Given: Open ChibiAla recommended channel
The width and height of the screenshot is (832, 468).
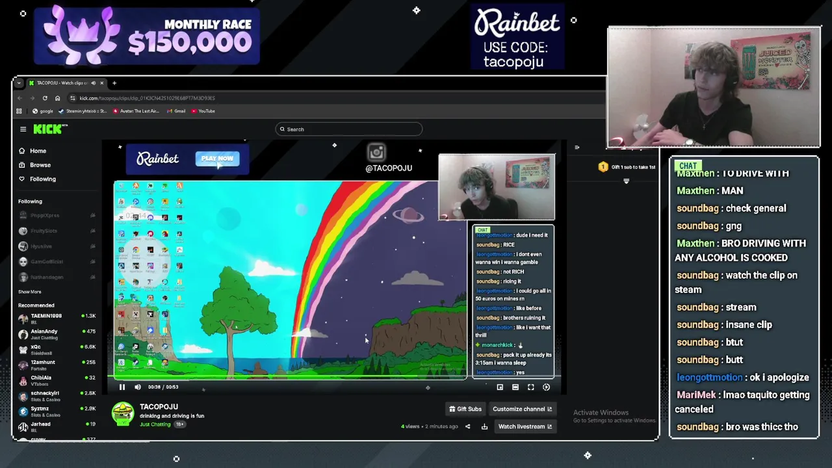Looking at the screenshot, I should click(57, 380).
